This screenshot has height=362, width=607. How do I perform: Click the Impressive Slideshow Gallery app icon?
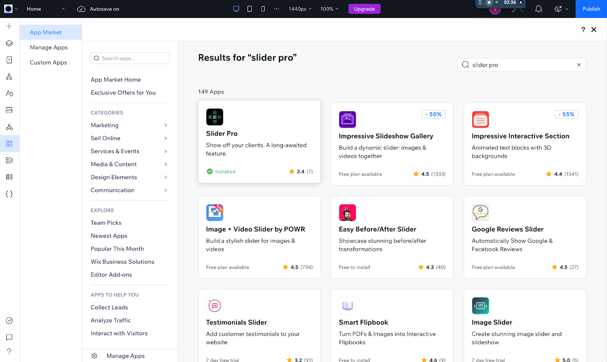[348, 120]
